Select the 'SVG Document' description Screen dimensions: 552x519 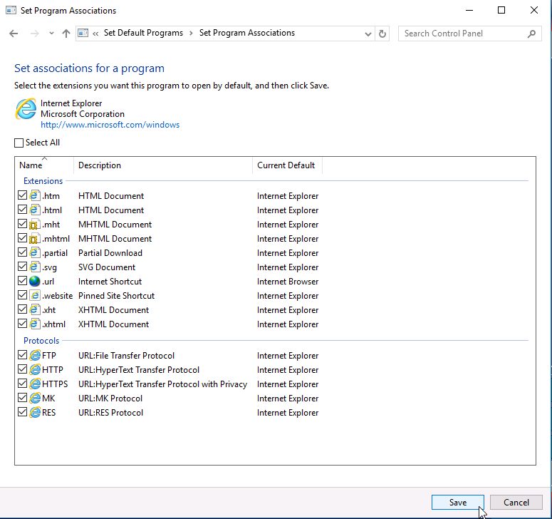tap(107, 267)
